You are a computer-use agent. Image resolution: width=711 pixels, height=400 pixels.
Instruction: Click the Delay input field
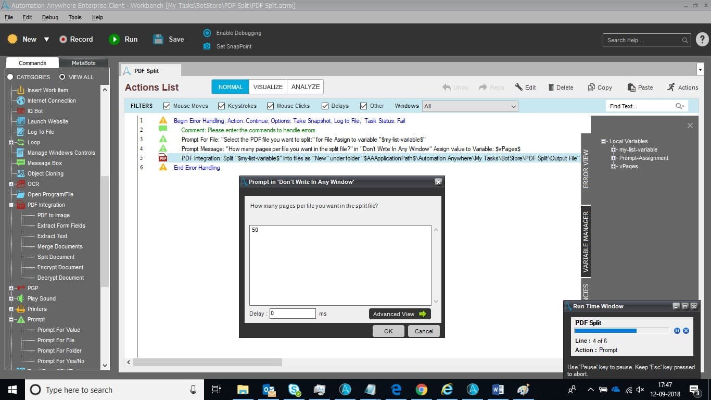[293, 314]
